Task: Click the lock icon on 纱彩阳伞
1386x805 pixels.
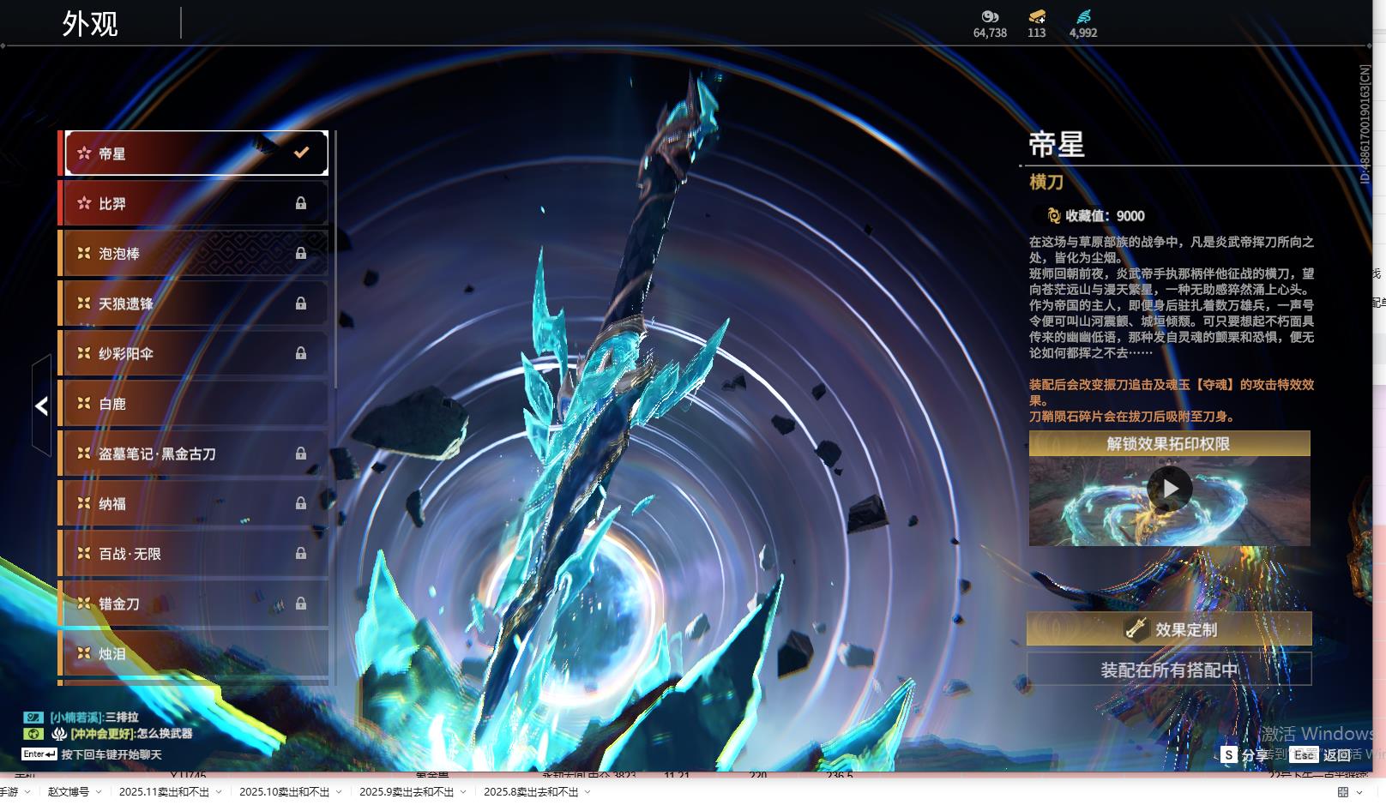Action: [301, 353]
